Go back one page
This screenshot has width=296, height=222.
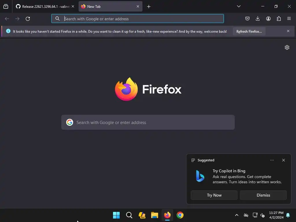coord(7,19)
